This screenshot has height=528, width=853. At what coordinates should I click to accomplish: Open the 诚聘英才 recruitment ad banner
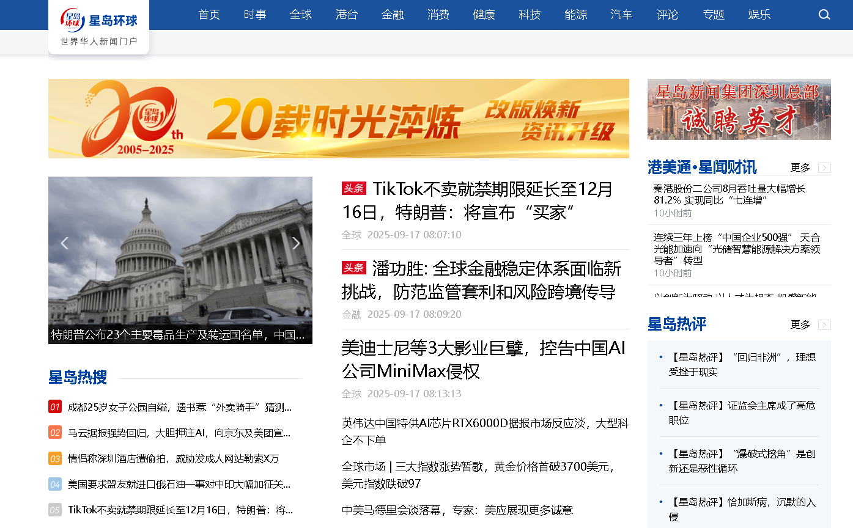(x=739, y=109)
